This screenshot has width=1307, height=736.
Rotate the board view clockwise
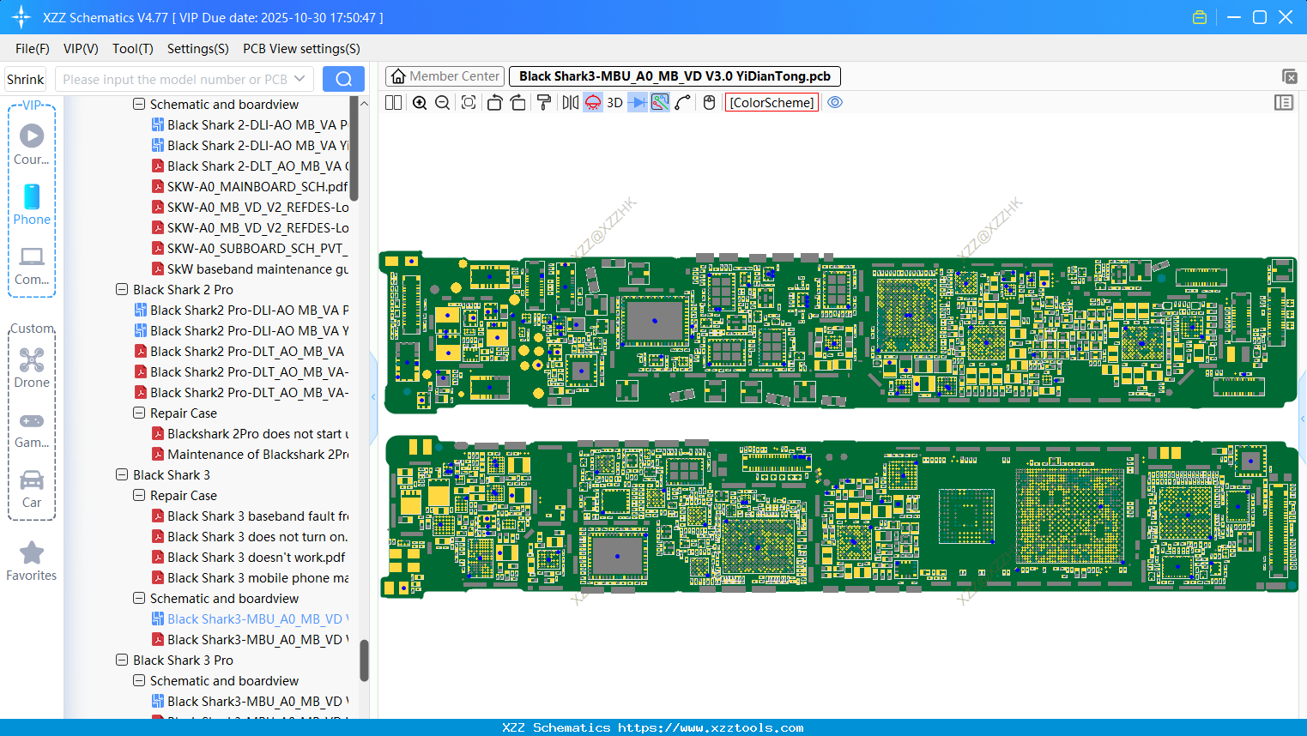(x=518, y=102)
